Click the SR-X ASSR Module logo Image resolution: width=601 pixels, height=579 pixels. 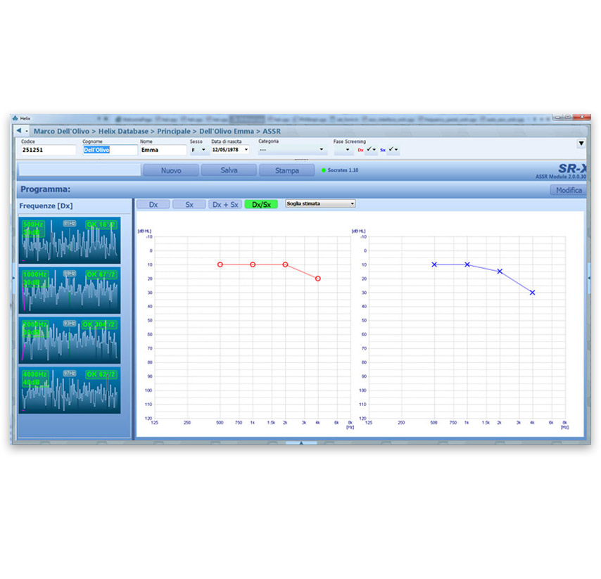pos(562,171)
